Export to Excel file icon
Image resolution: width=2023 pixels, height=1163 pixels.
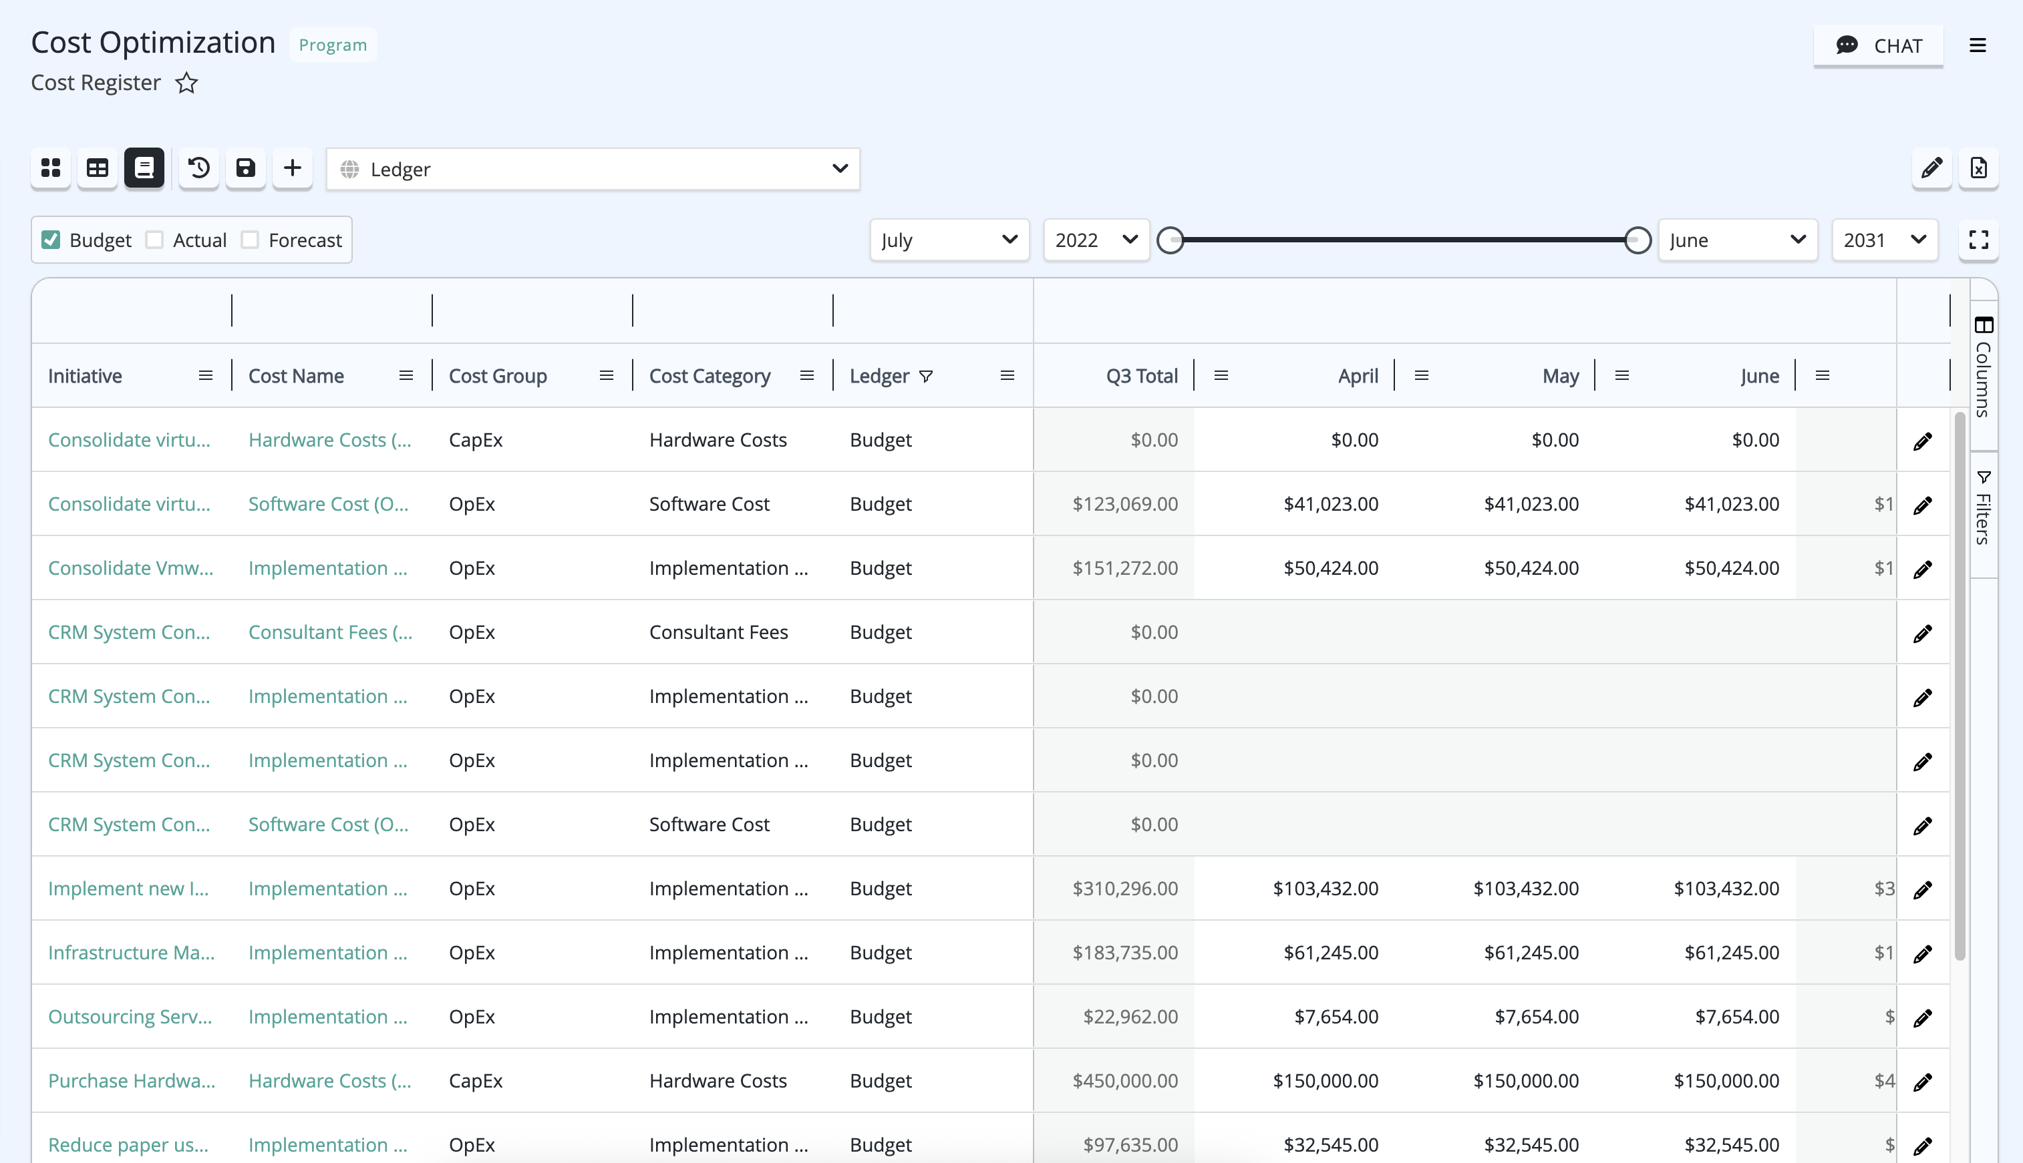(1978, 168)
